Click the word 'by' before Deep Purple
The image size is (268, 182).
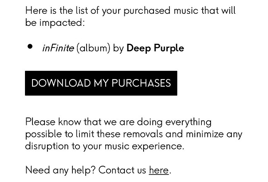[118, 48]
